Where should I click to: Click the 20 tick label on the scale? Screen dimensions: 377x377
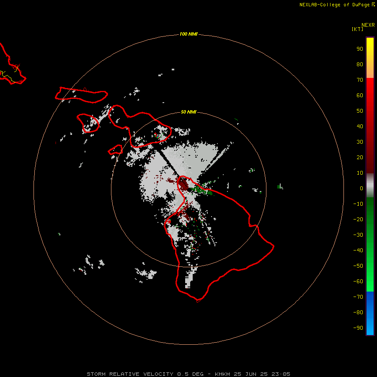[x=360, y=157]
